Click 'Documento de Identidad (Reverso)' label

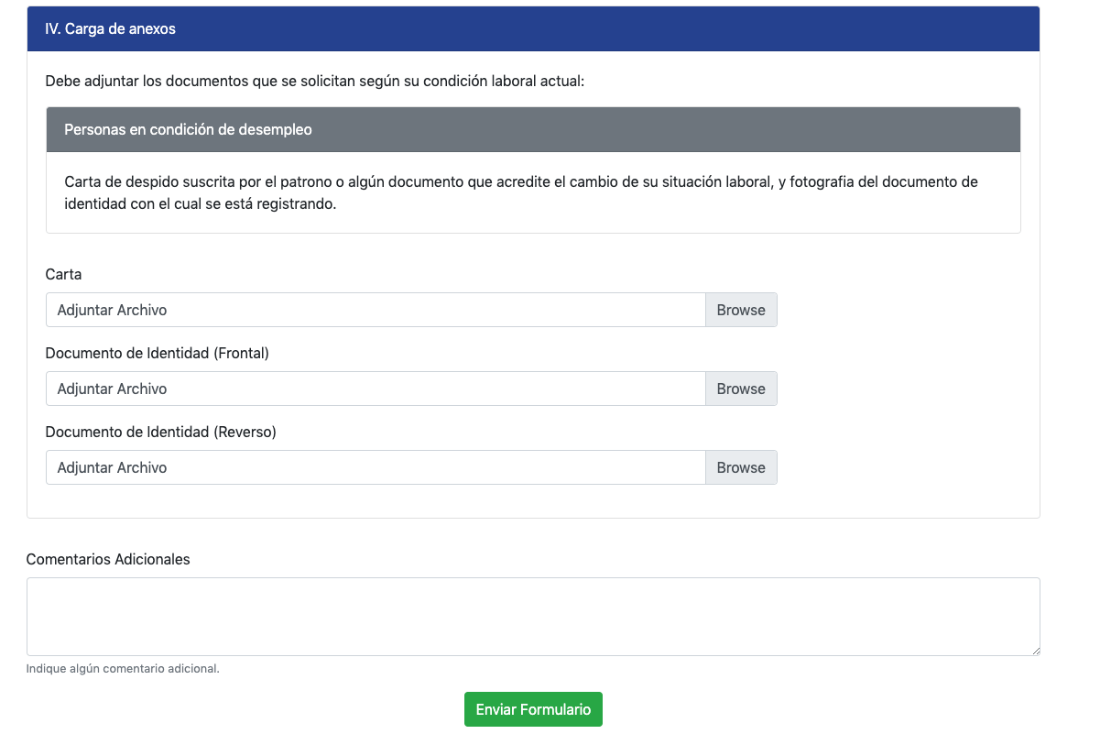click(160, 432)
